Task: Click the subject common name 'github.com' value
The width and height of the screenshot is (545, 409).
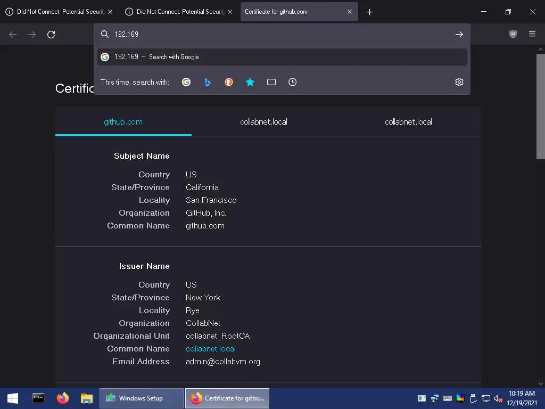Action: pos(205,226)
